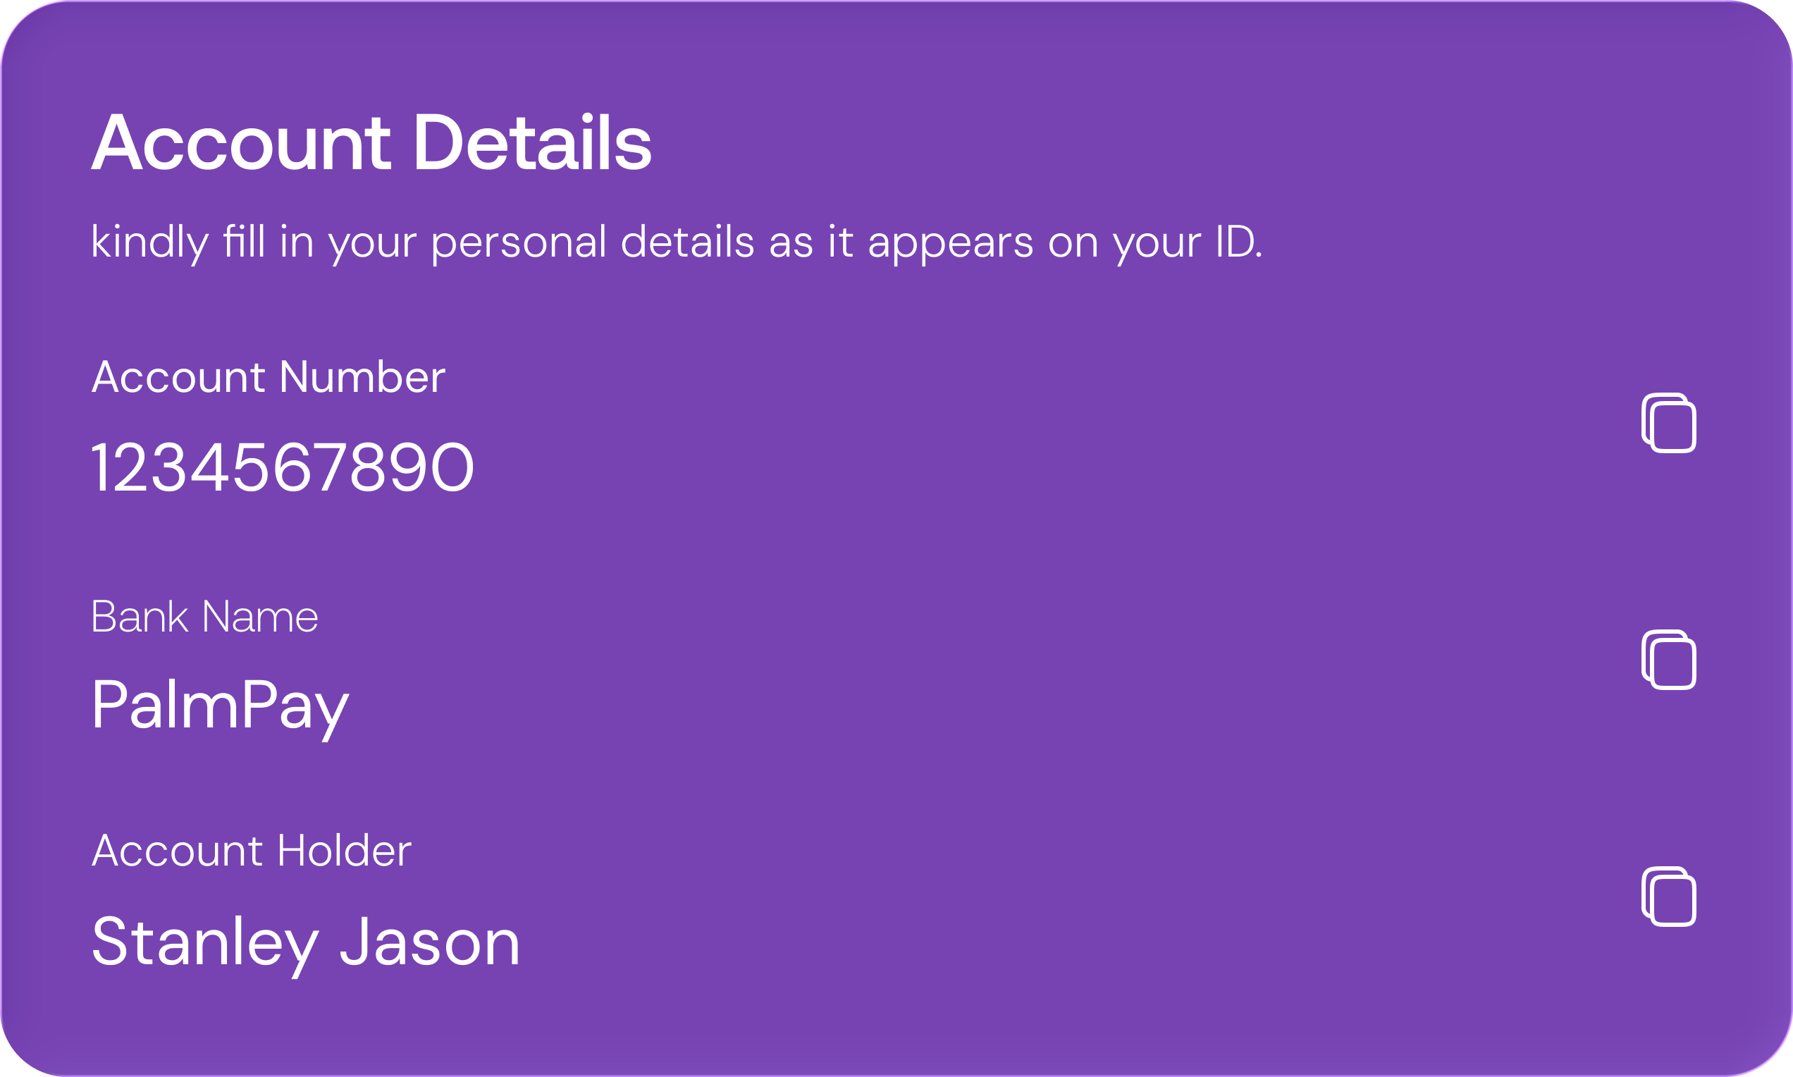Image resolution: width=1793 pixels, height=1077 pixels.
Task: Click "Holder" in the Account Holder label
Action: 344,851
